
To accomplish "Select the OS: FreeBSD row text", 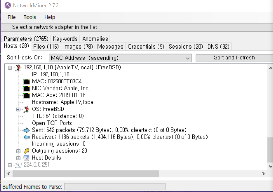I will (48, 109).
